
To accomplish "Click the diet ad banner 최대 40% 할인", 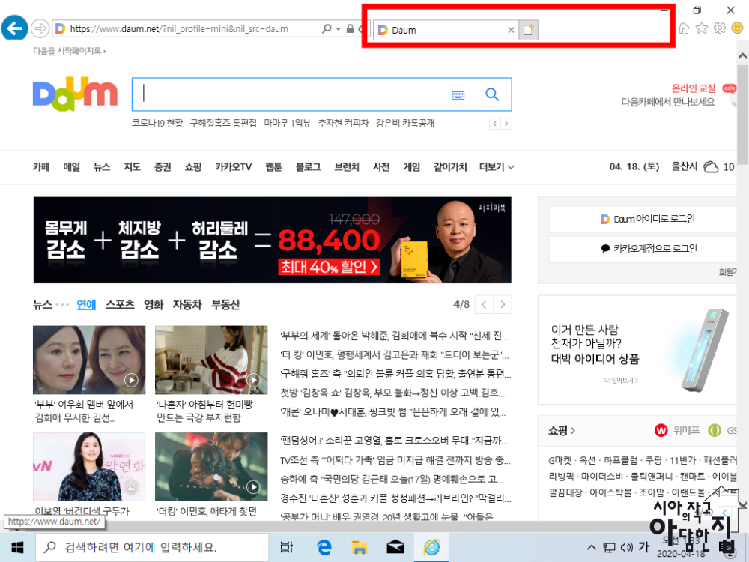I will 273,240.
